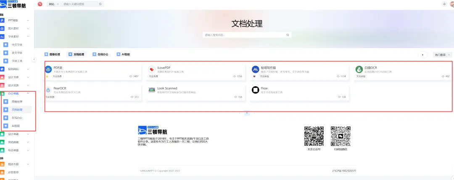
Task: Expand the 设计灵感 sidebar section
Action: click(x=28, y=77)
